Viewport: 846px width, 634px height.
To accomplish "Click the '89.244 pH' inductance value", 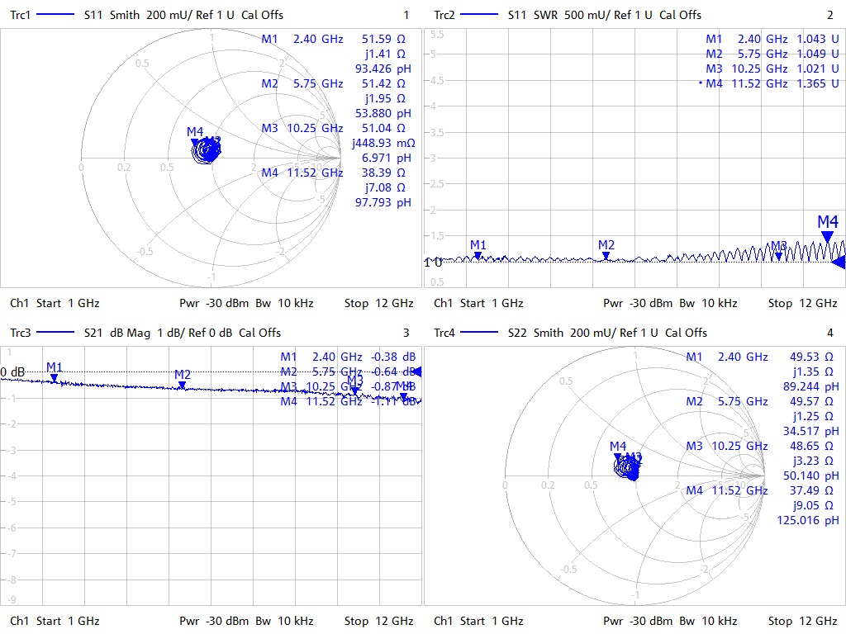I will point(811,386).
